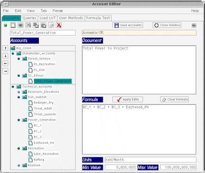Image resolution: width=205 pixels, height=173 pixels.
Task: Click the Rafting document icon
Action: tap(31, 160)
